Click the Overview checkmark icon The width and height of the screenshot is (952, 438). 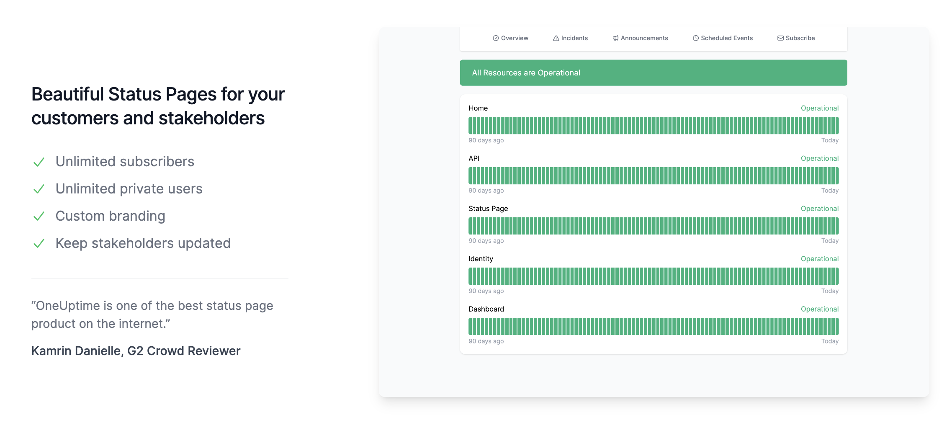(x=495, y=38)
